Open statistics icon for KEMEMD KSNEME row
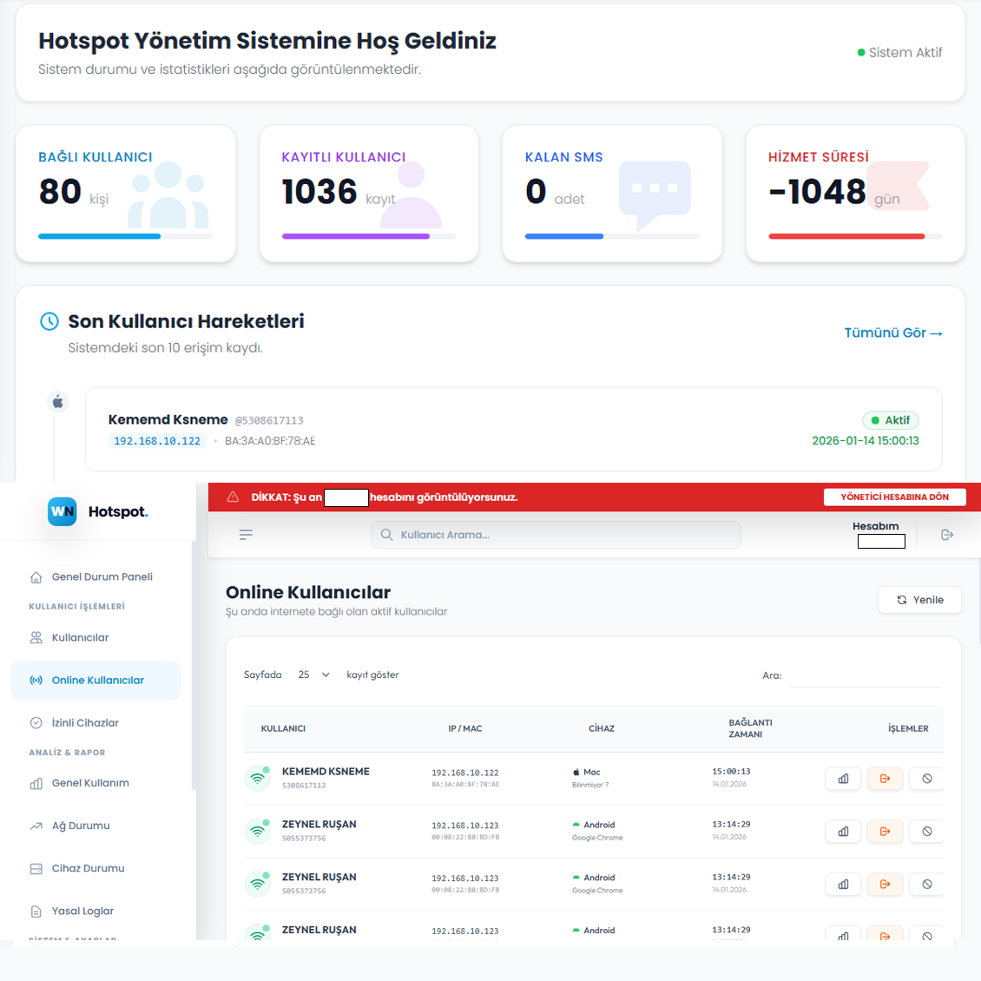The height and width of the screenshot is (981, 981). click(x=843, y=779)
